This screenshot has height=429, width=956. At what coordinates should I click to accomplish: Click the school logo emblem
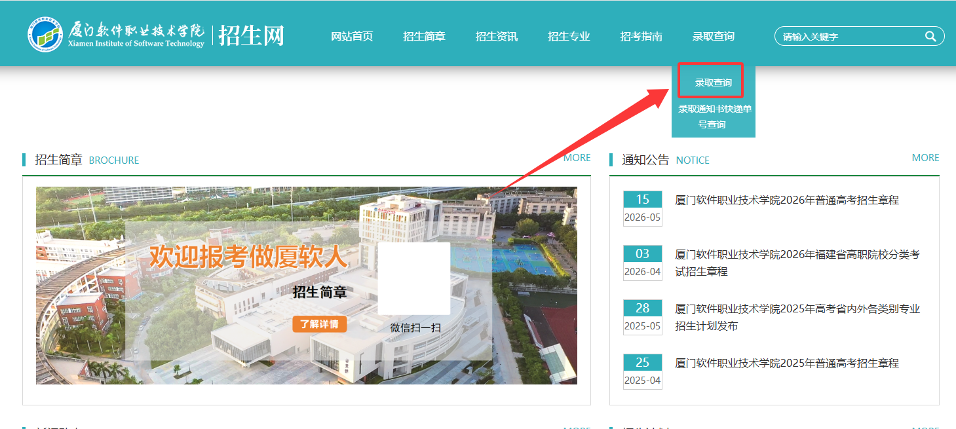coord(45,34)
